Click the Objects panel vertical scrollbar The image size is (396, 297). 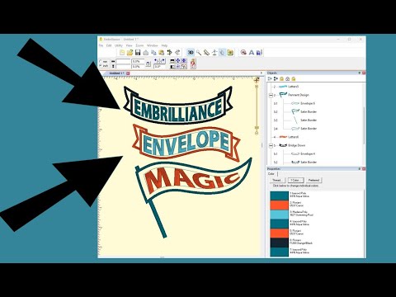click(364, 125)
